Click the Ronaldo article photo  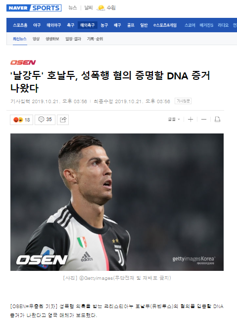click(x=117, y=202)
